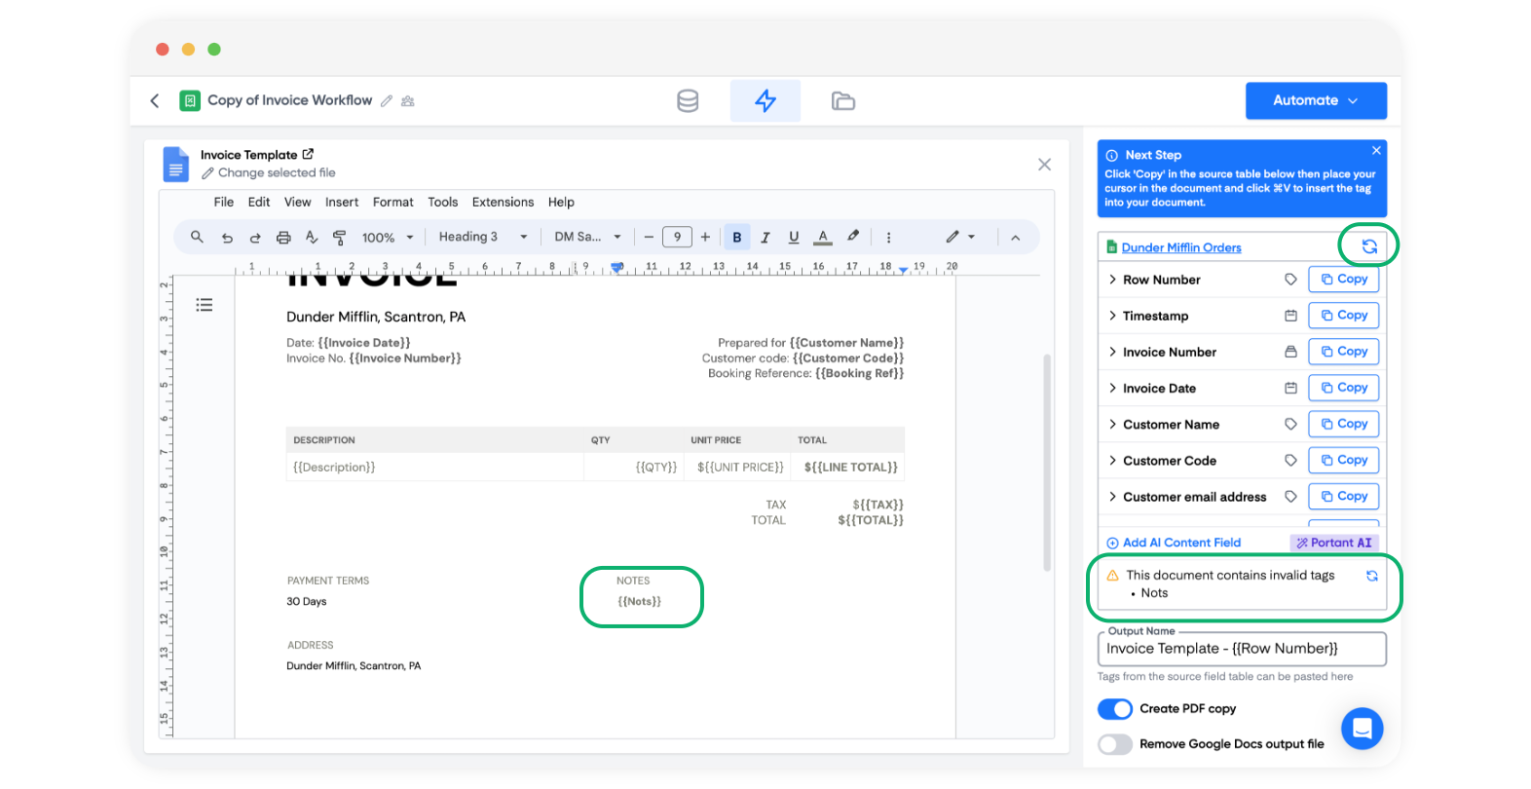The width and height of the screenshot is (1531, 789).
Task: Open the chat support bubble
Action: (1362, 728)
